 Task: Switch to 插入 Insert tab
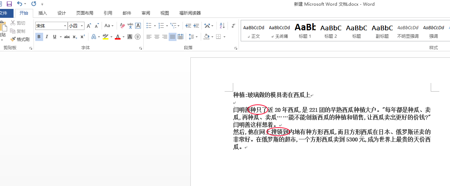coord(43,13)
